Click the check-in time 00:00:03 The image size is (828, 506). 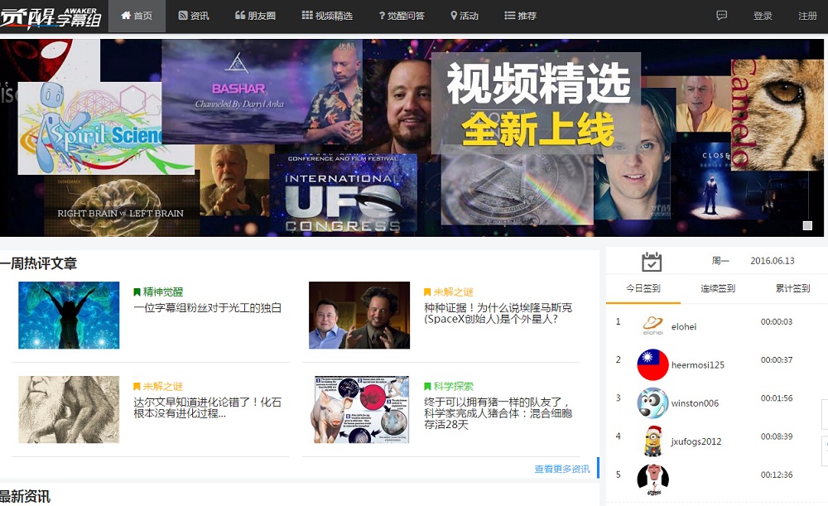point(777,321)
